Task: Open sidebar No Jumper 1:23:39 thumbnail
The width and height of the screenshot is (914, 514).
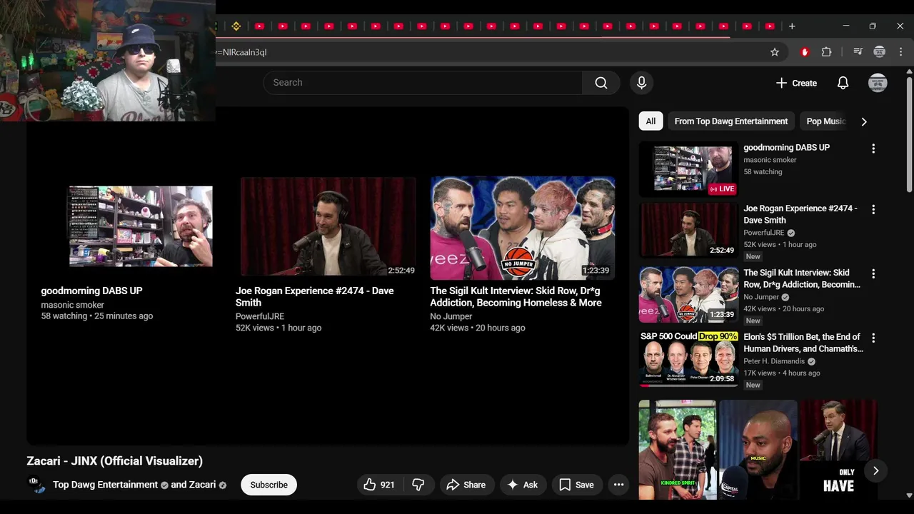Action: [x=688, y=294]
